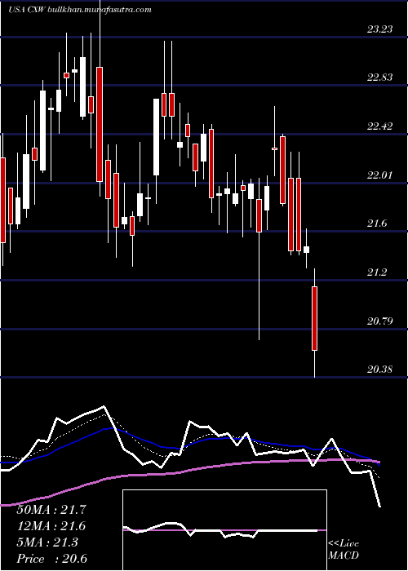Click the 20.79 price axis label
Screen dimensions: 408x571
pyautogui.click(x=380, y=321)
